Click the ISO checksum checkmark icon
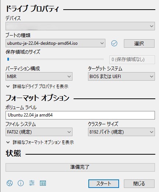 click(x=114, y=43)
